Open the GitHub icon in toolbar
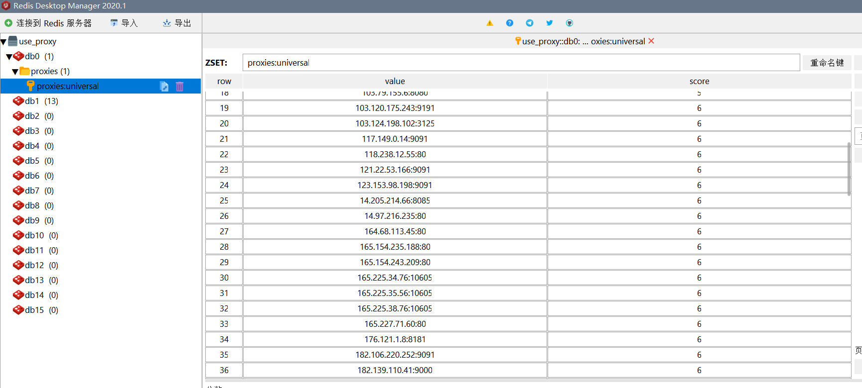 coord(570,23)
